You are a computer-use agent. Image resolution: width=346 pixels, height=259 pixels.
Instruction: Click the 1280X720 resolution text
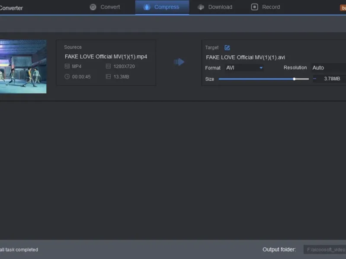tap(124, 66)
